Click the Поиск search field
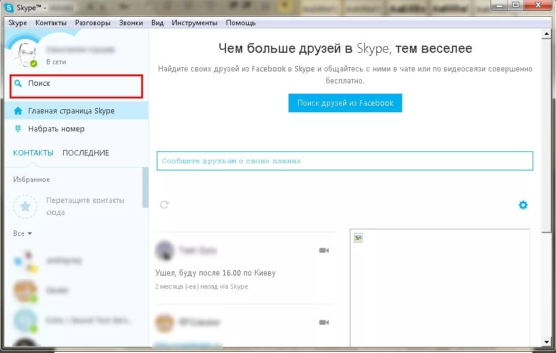 tap(76, 86)
